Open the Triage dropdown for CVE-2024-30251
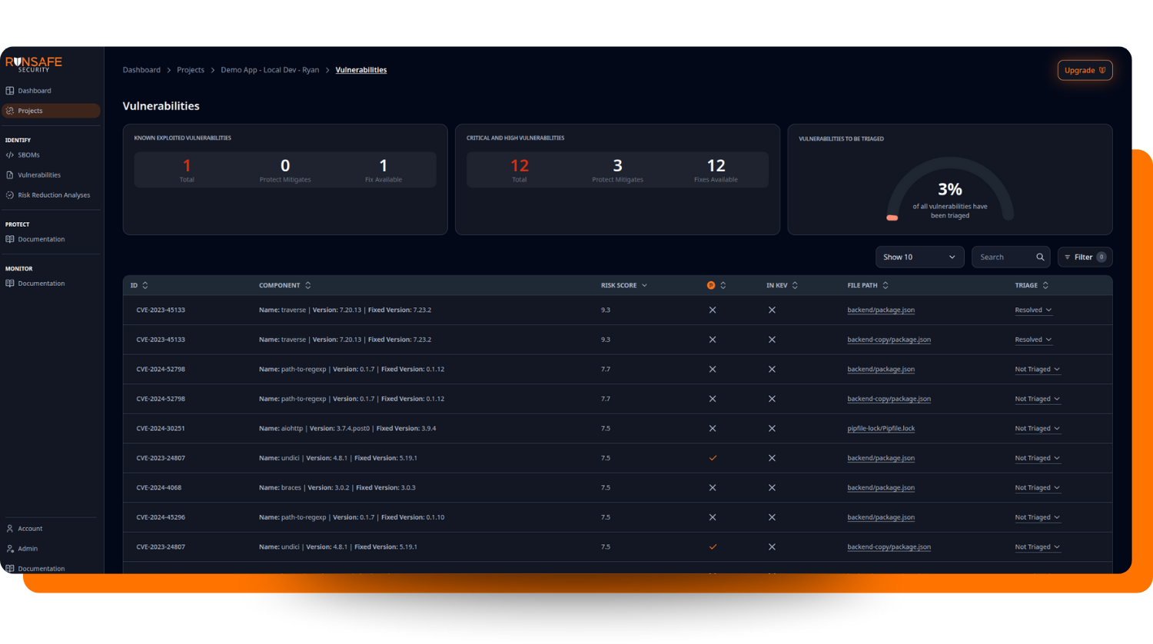Screen dimensions: 1153x644 [1037, 428]
